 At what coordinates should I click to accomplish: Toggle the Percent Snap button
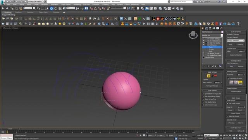point(99,8)
